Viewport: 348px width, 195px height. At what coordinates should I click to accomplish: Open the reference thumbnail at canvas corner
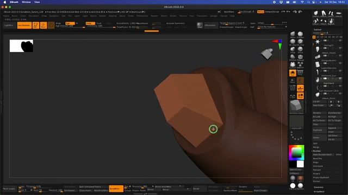point(21,45)
